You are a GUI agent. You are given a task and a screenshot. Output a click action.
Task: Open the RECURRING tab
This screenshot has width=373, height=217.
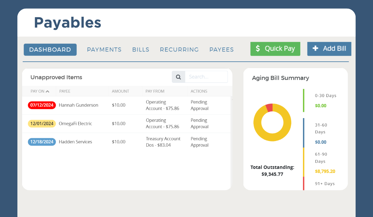pos(179,49)
